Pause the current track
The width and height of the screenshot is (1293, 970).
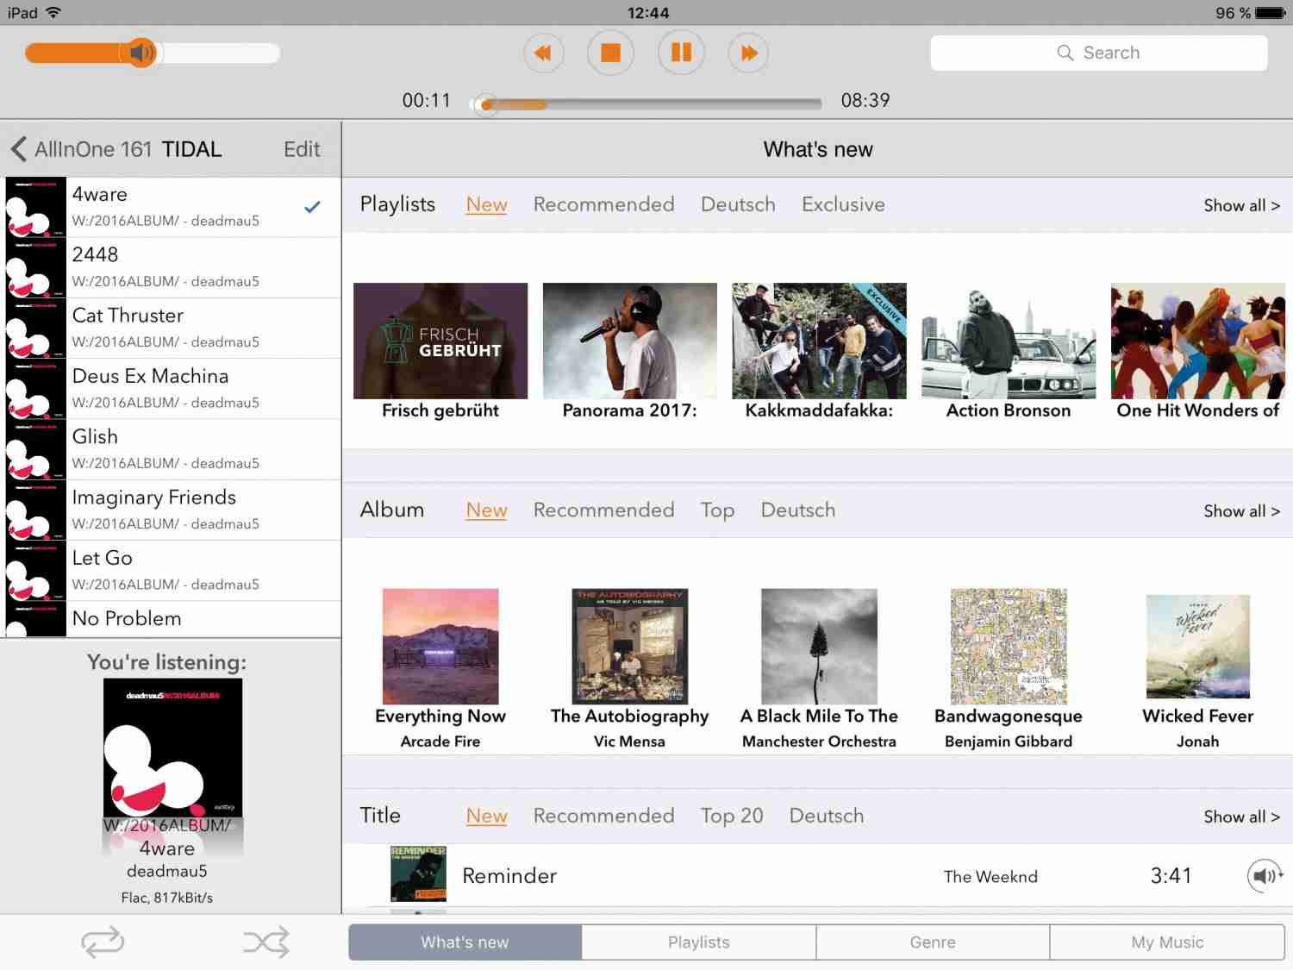tap(681, 53)
